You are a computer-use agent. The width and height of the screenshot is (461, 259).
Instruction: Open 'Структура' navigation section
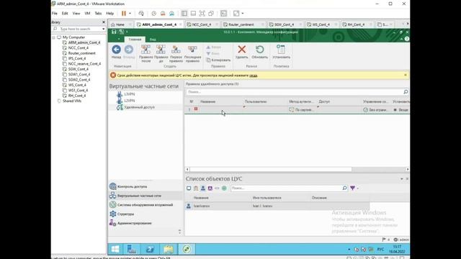coord(125,214)
